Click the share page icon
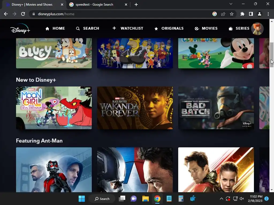274x205 pixels. (223, 14)
